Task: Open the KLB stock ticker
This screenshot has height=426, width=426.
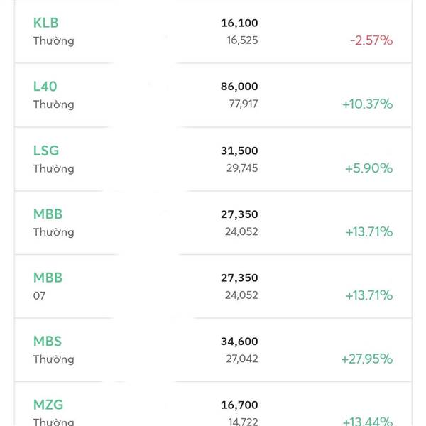Action: pos(45,23)
